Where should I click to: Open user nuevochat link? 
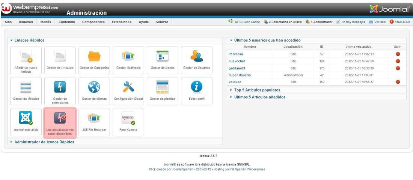[x=237, y=61]
